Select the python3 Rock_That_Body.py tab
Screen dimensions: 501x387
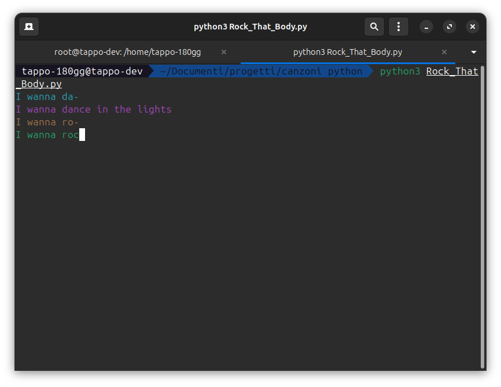tap(348, 52)
